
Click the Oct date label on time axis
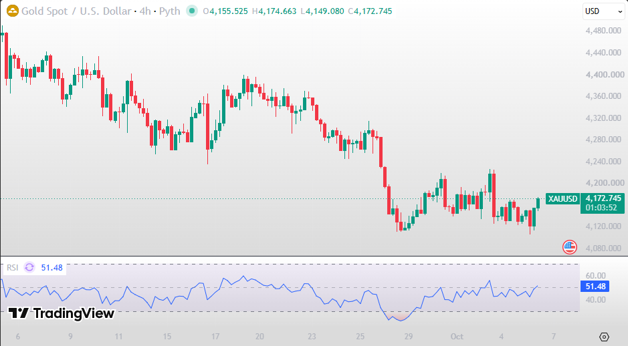point(457,337)
